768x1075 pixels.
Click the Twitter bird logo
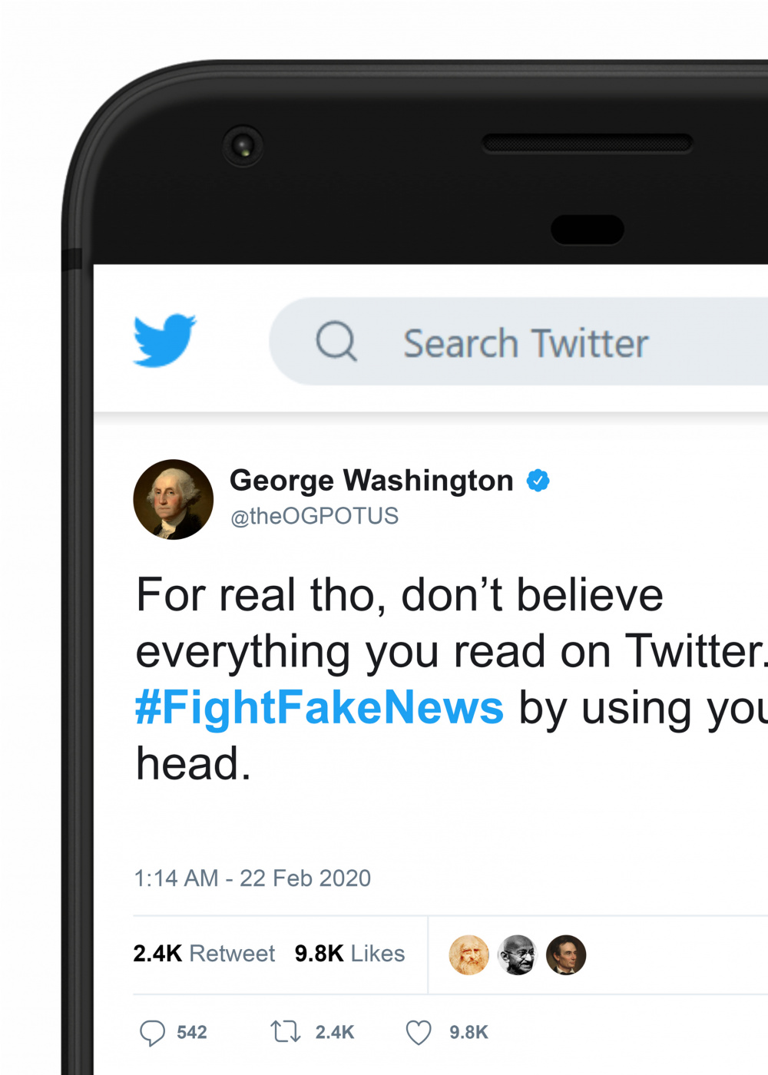click(164, 340)
